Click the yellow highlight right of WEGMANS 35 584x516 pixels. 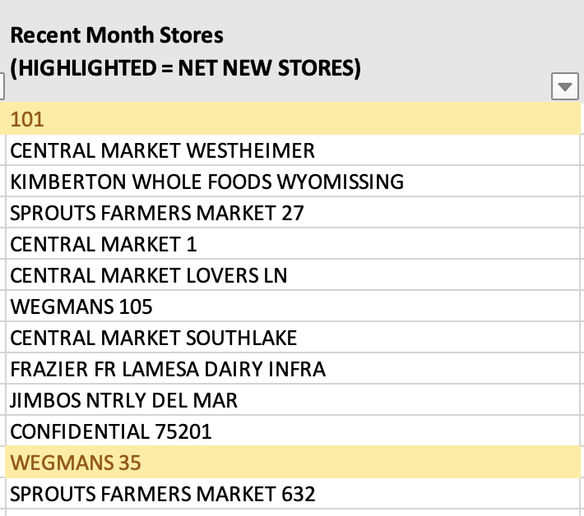(x=361, y=462)
